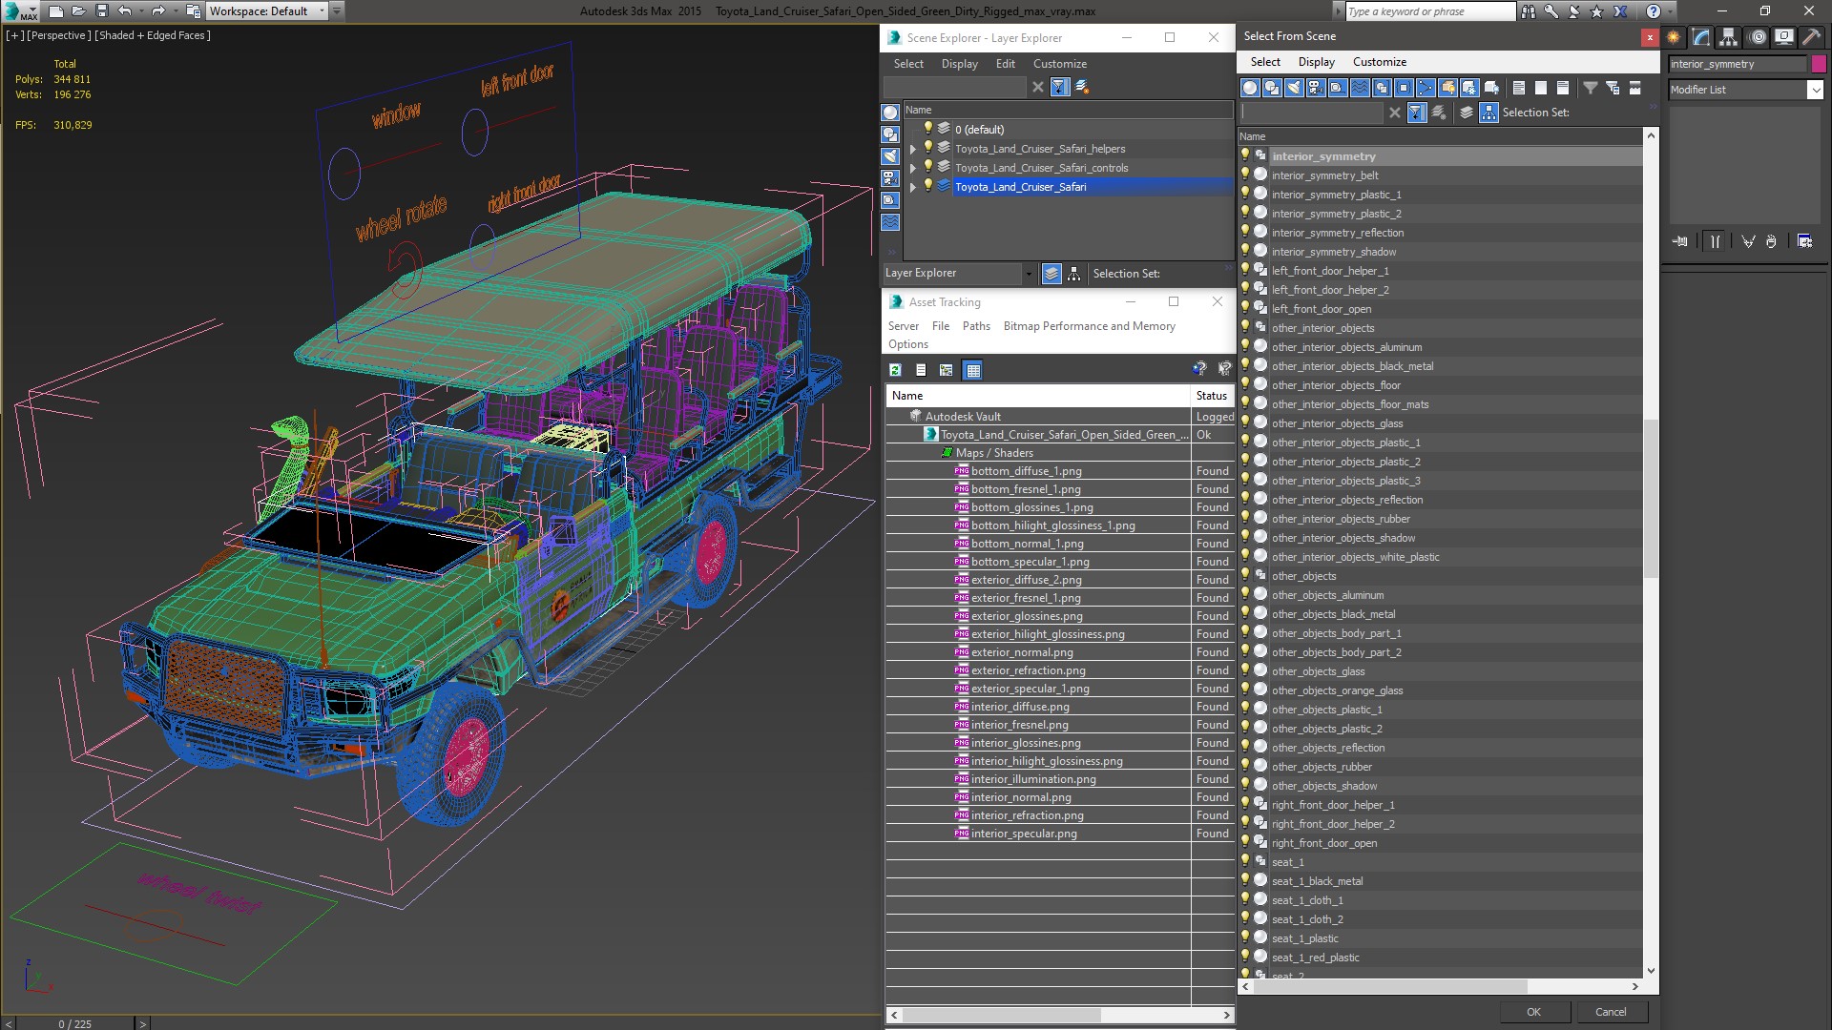Click Undo arrow in main toolbar
The image size is (1832, 1030).
(124, 11)
